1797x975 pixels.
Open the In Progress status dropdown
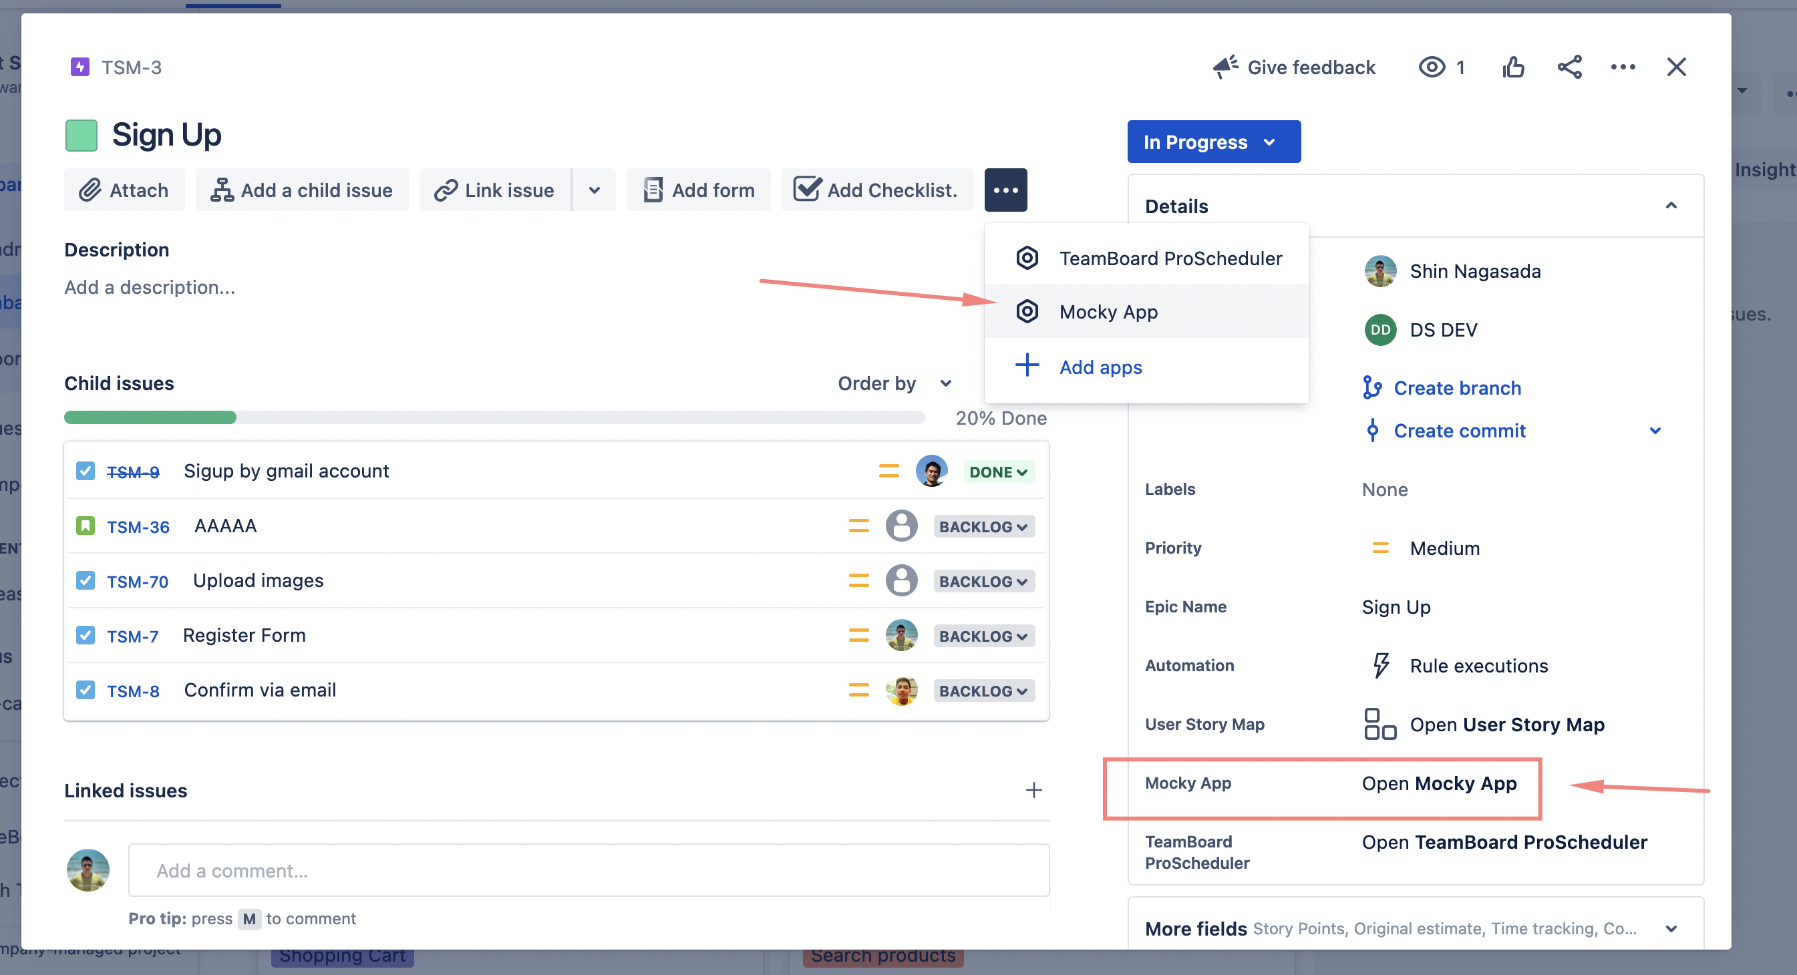click(1213, 142)
